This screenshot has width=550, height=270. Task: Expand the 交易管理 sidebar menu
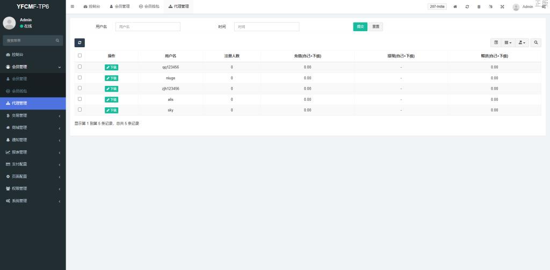[33, 115]
